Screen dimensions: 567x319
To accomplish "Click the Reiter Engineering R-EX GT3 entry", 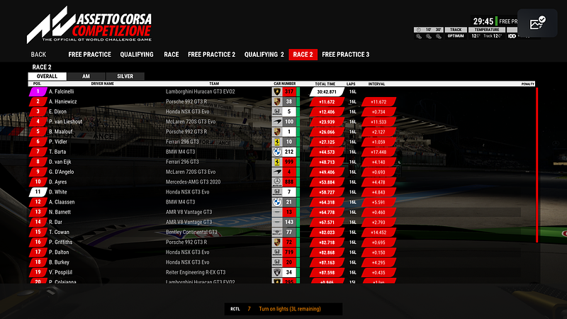I will click(196, 272).
